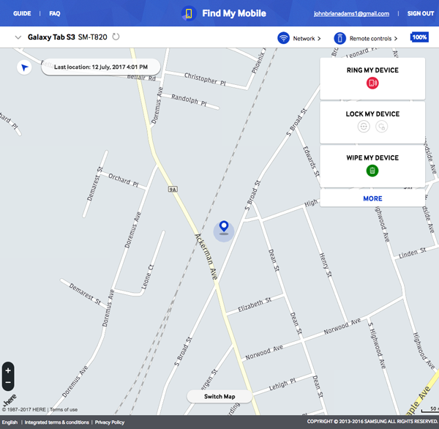Image resolution: width=439 pixels, height=429 pixels.
Task: Wipe the device with the green trash icon
Action: 372,171
